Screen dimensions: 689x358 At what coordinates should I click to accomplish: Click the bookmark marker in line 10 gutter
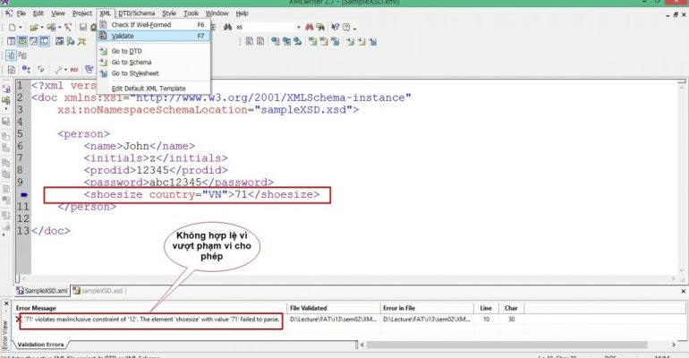pos(24,194)
